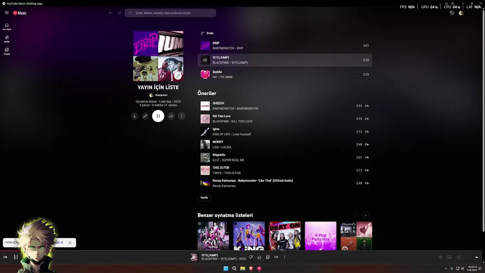The height and width of the screenshot is (273, 485).
Task: Add THIS IS FOR to the playlist
Action: pos(367,171)
